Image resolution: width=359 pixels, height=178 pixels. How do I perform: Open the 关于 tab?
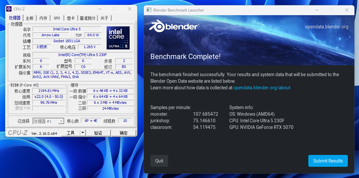coord(105,18)
